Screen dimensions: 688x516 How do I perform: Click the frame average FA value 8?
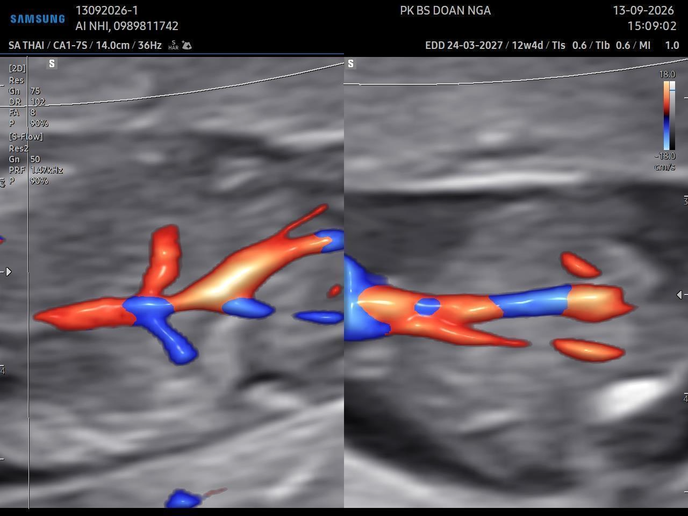[x=33, y=112]
